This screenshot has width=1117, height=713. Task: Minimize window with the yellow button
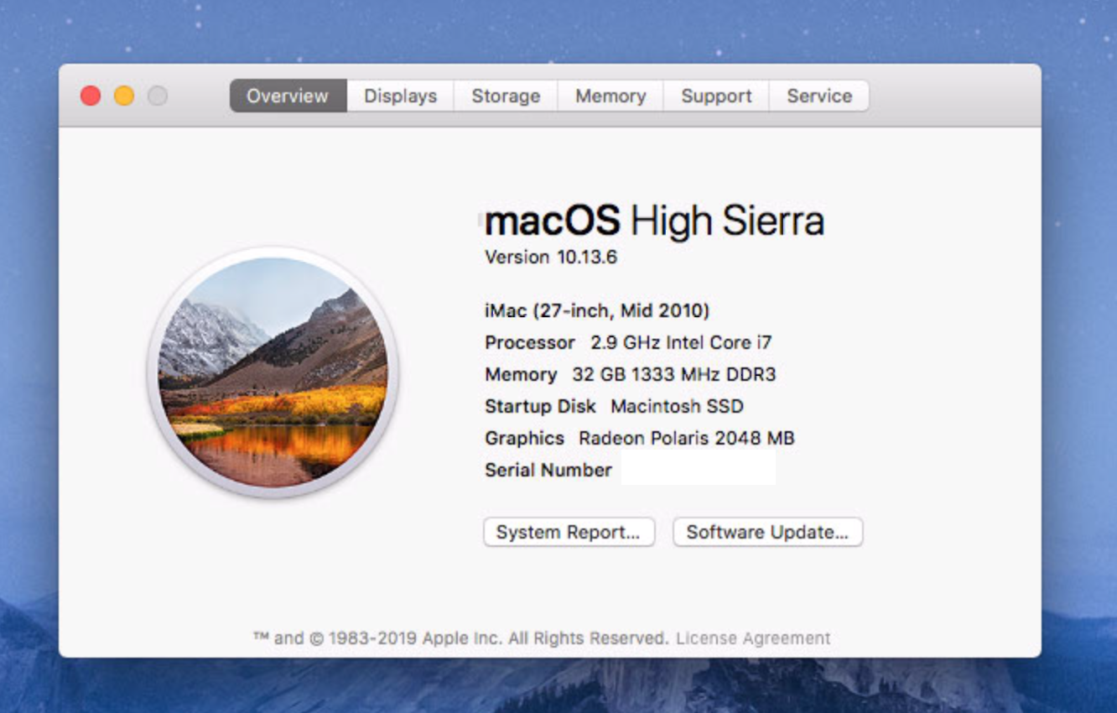(x=124, y=96)
